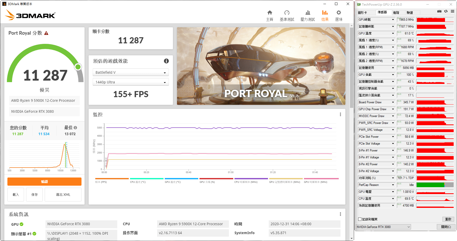The image size is (457, 241).
Task: Click the warning triangle beside Port Royal 分數
Action: pyautogui.click(x=46, y=33)
